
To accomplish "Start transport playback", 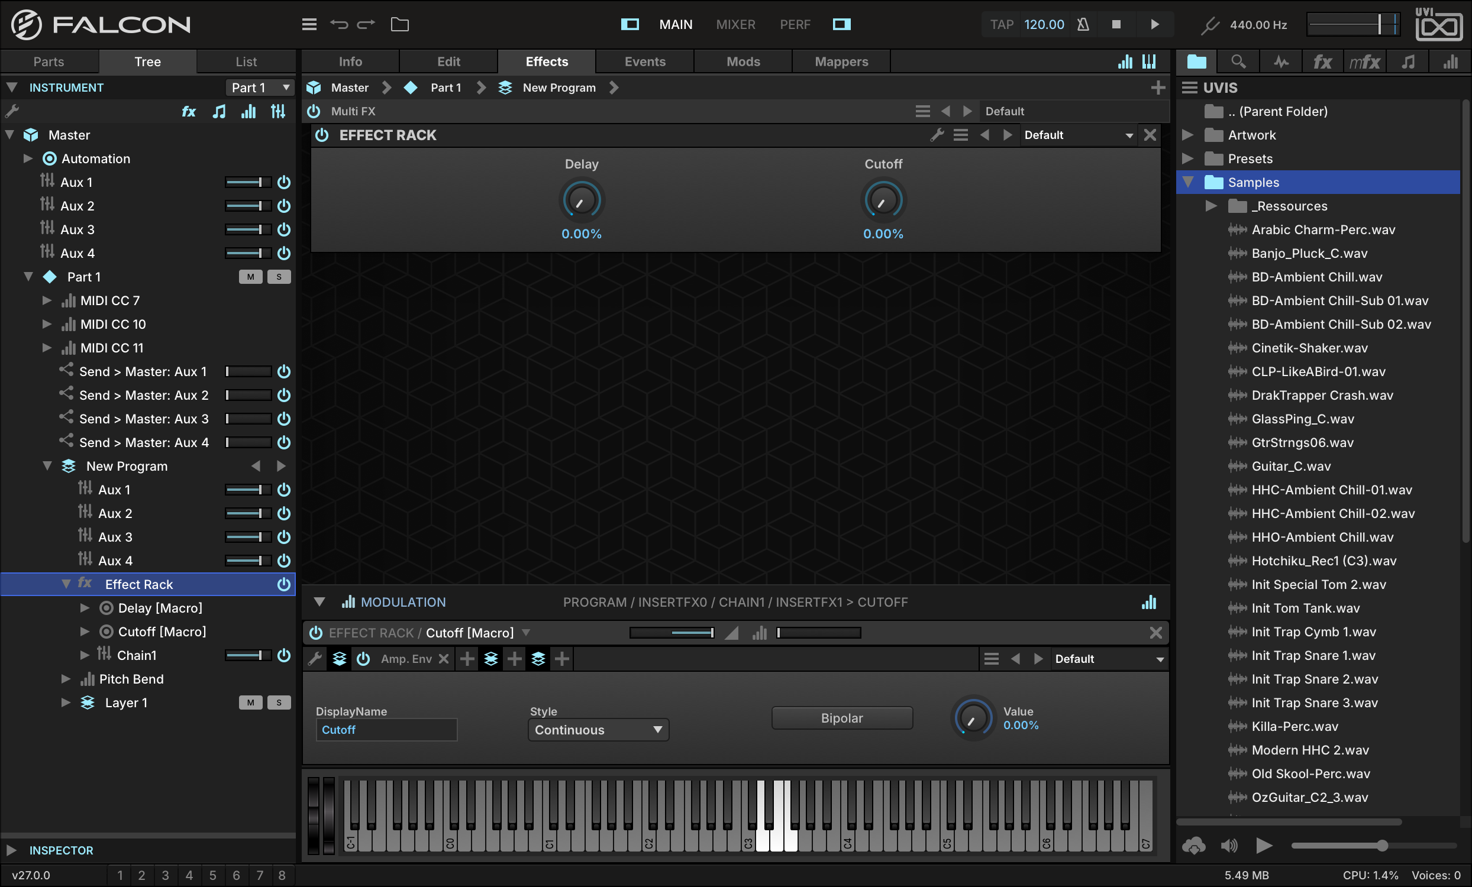I will 1154,24.
